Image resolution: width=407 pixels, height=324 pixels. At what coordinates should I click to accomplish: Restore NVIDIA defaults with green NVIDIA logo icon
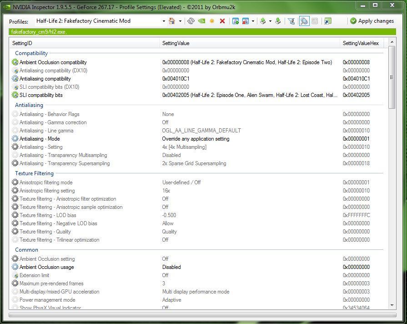(202, 21)
